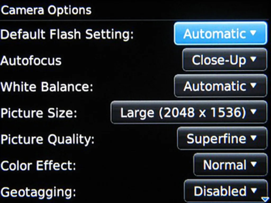This screenshot has width=271, height=203.
Task: Open the Geotagging Disabled dropdown
Action: [x=226, y=191]
